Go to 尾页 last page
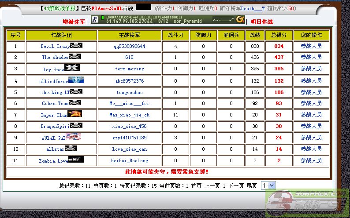 click(251, 186)
